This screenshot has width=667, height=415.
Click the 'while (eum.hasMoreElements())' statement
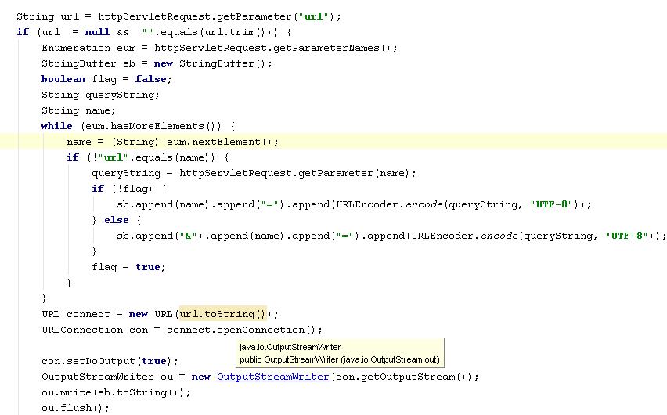138,126
